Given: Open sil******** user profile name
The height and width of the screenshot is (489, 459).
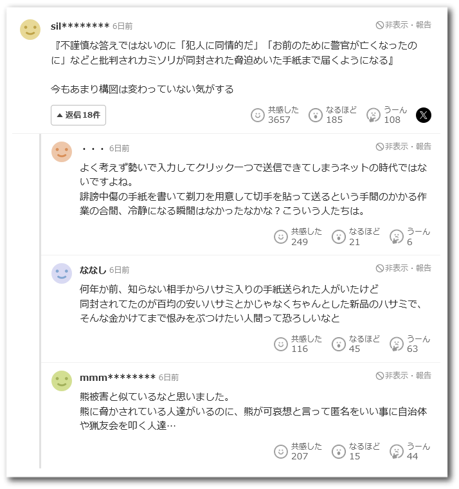Looking at the screenshot, I should pos(80,26).
